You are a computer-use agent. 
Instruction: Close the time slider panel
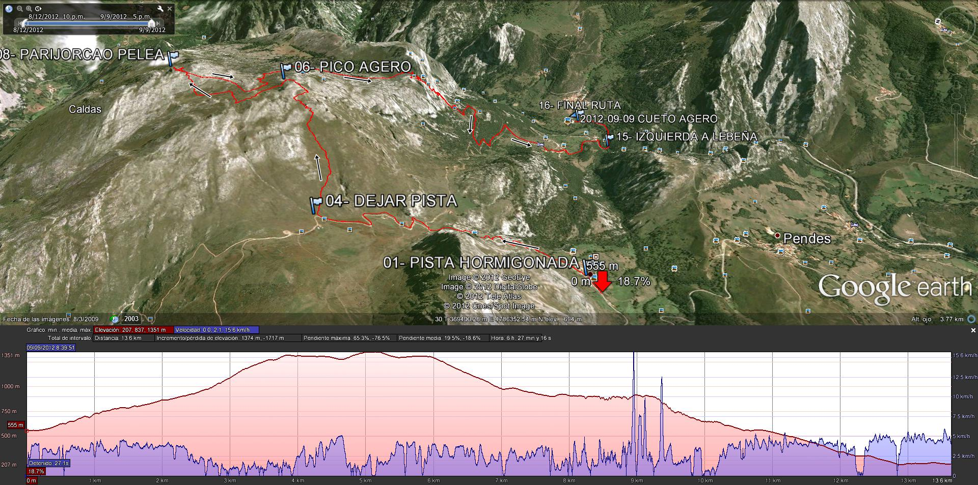[170, 9]
